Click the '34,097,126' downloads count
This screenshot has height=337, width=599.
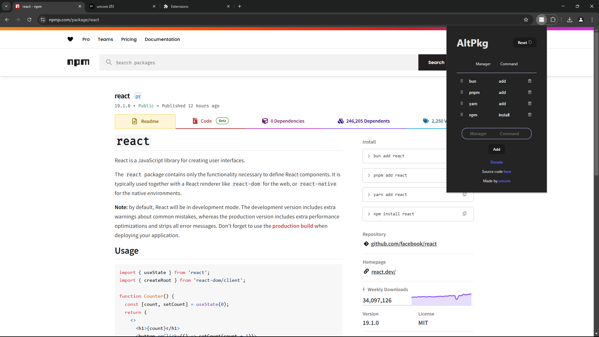377,300
